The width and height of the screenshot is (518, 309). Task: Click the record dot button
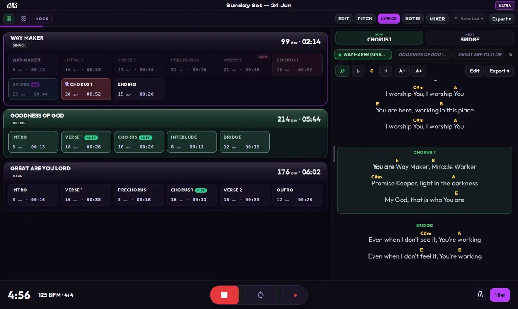(295, 295)
